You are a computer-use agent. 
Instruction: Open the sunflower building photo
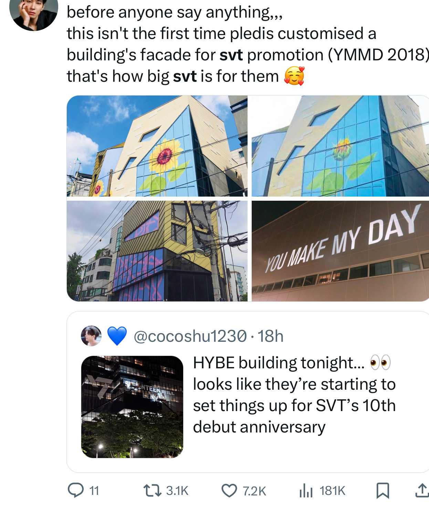[157, 146]
